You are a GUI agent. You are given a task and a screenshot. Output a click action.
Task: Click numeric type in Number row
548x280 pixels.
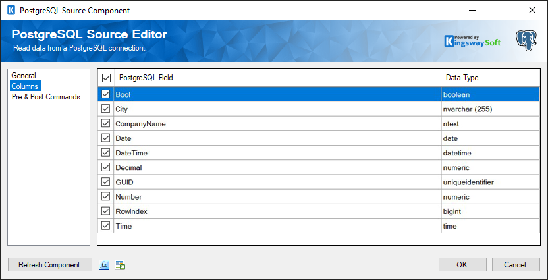(x=491, y=197)
